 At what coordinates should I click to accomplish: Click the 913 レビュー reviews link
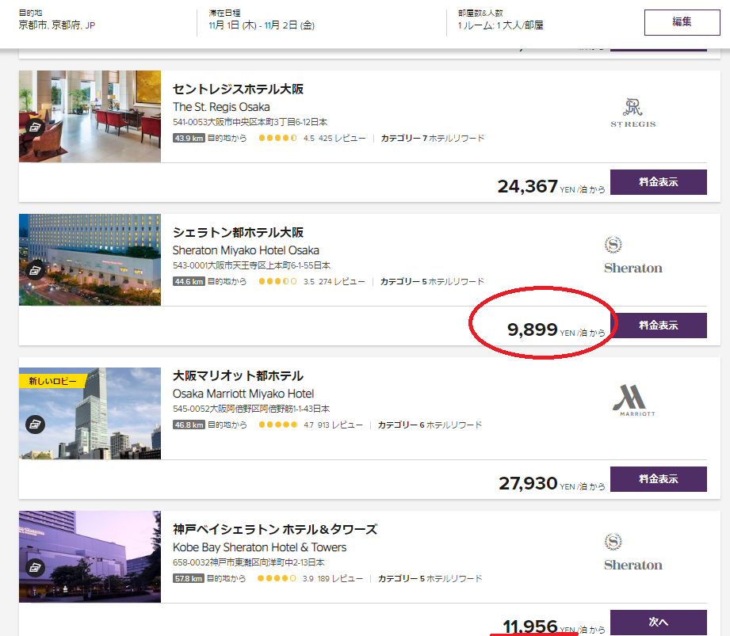point(340,425)
